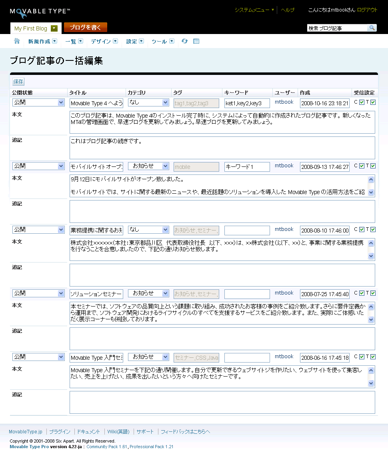Open the 一覧 menu

pyautogui.click(x=74, y=41)
